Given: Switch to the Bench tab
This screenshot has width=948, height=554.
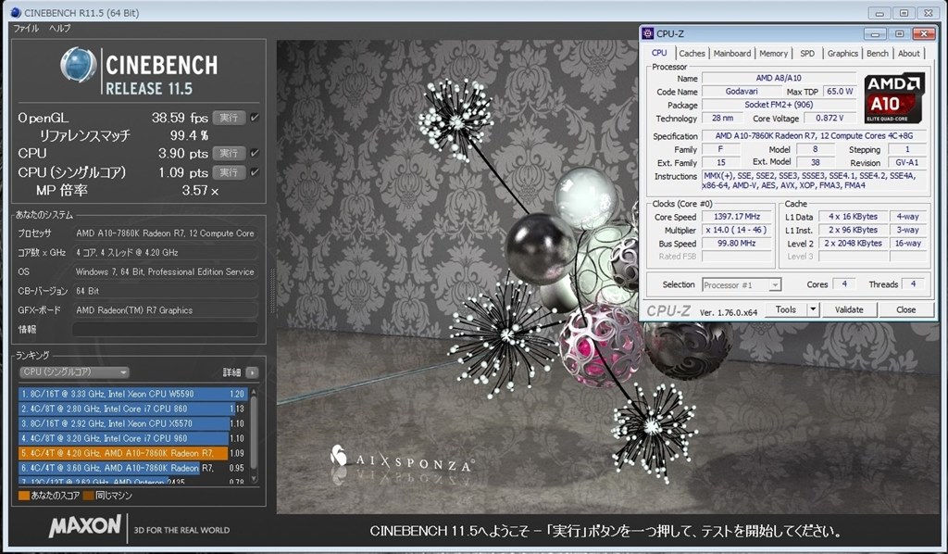Looking at the screenshot, I should (x=878, y=53).
